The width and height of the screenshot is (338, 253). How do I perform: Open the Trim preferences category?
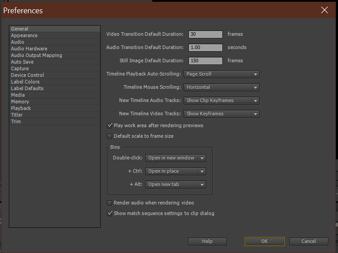point(55,122)
